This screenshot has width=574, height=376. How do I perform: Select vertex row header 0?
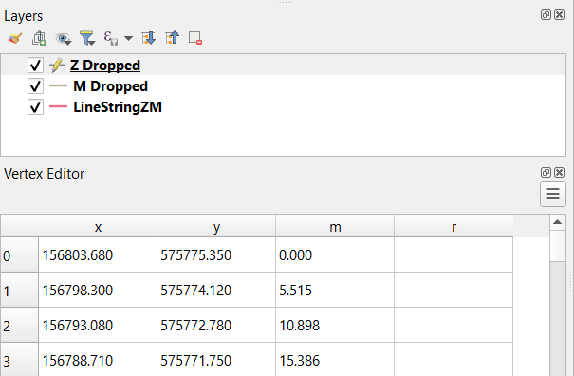tap(19, 255)
